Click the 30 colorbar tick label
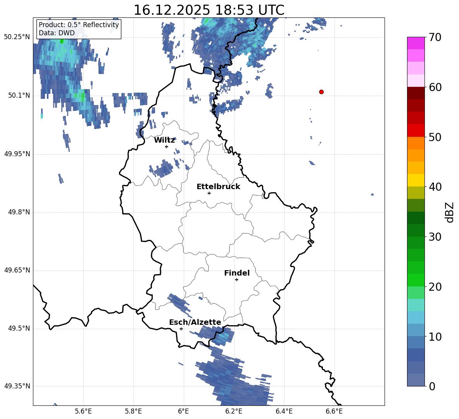 point(435,237)
